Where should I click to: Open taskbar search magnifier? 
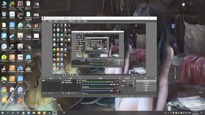(8, 113)
